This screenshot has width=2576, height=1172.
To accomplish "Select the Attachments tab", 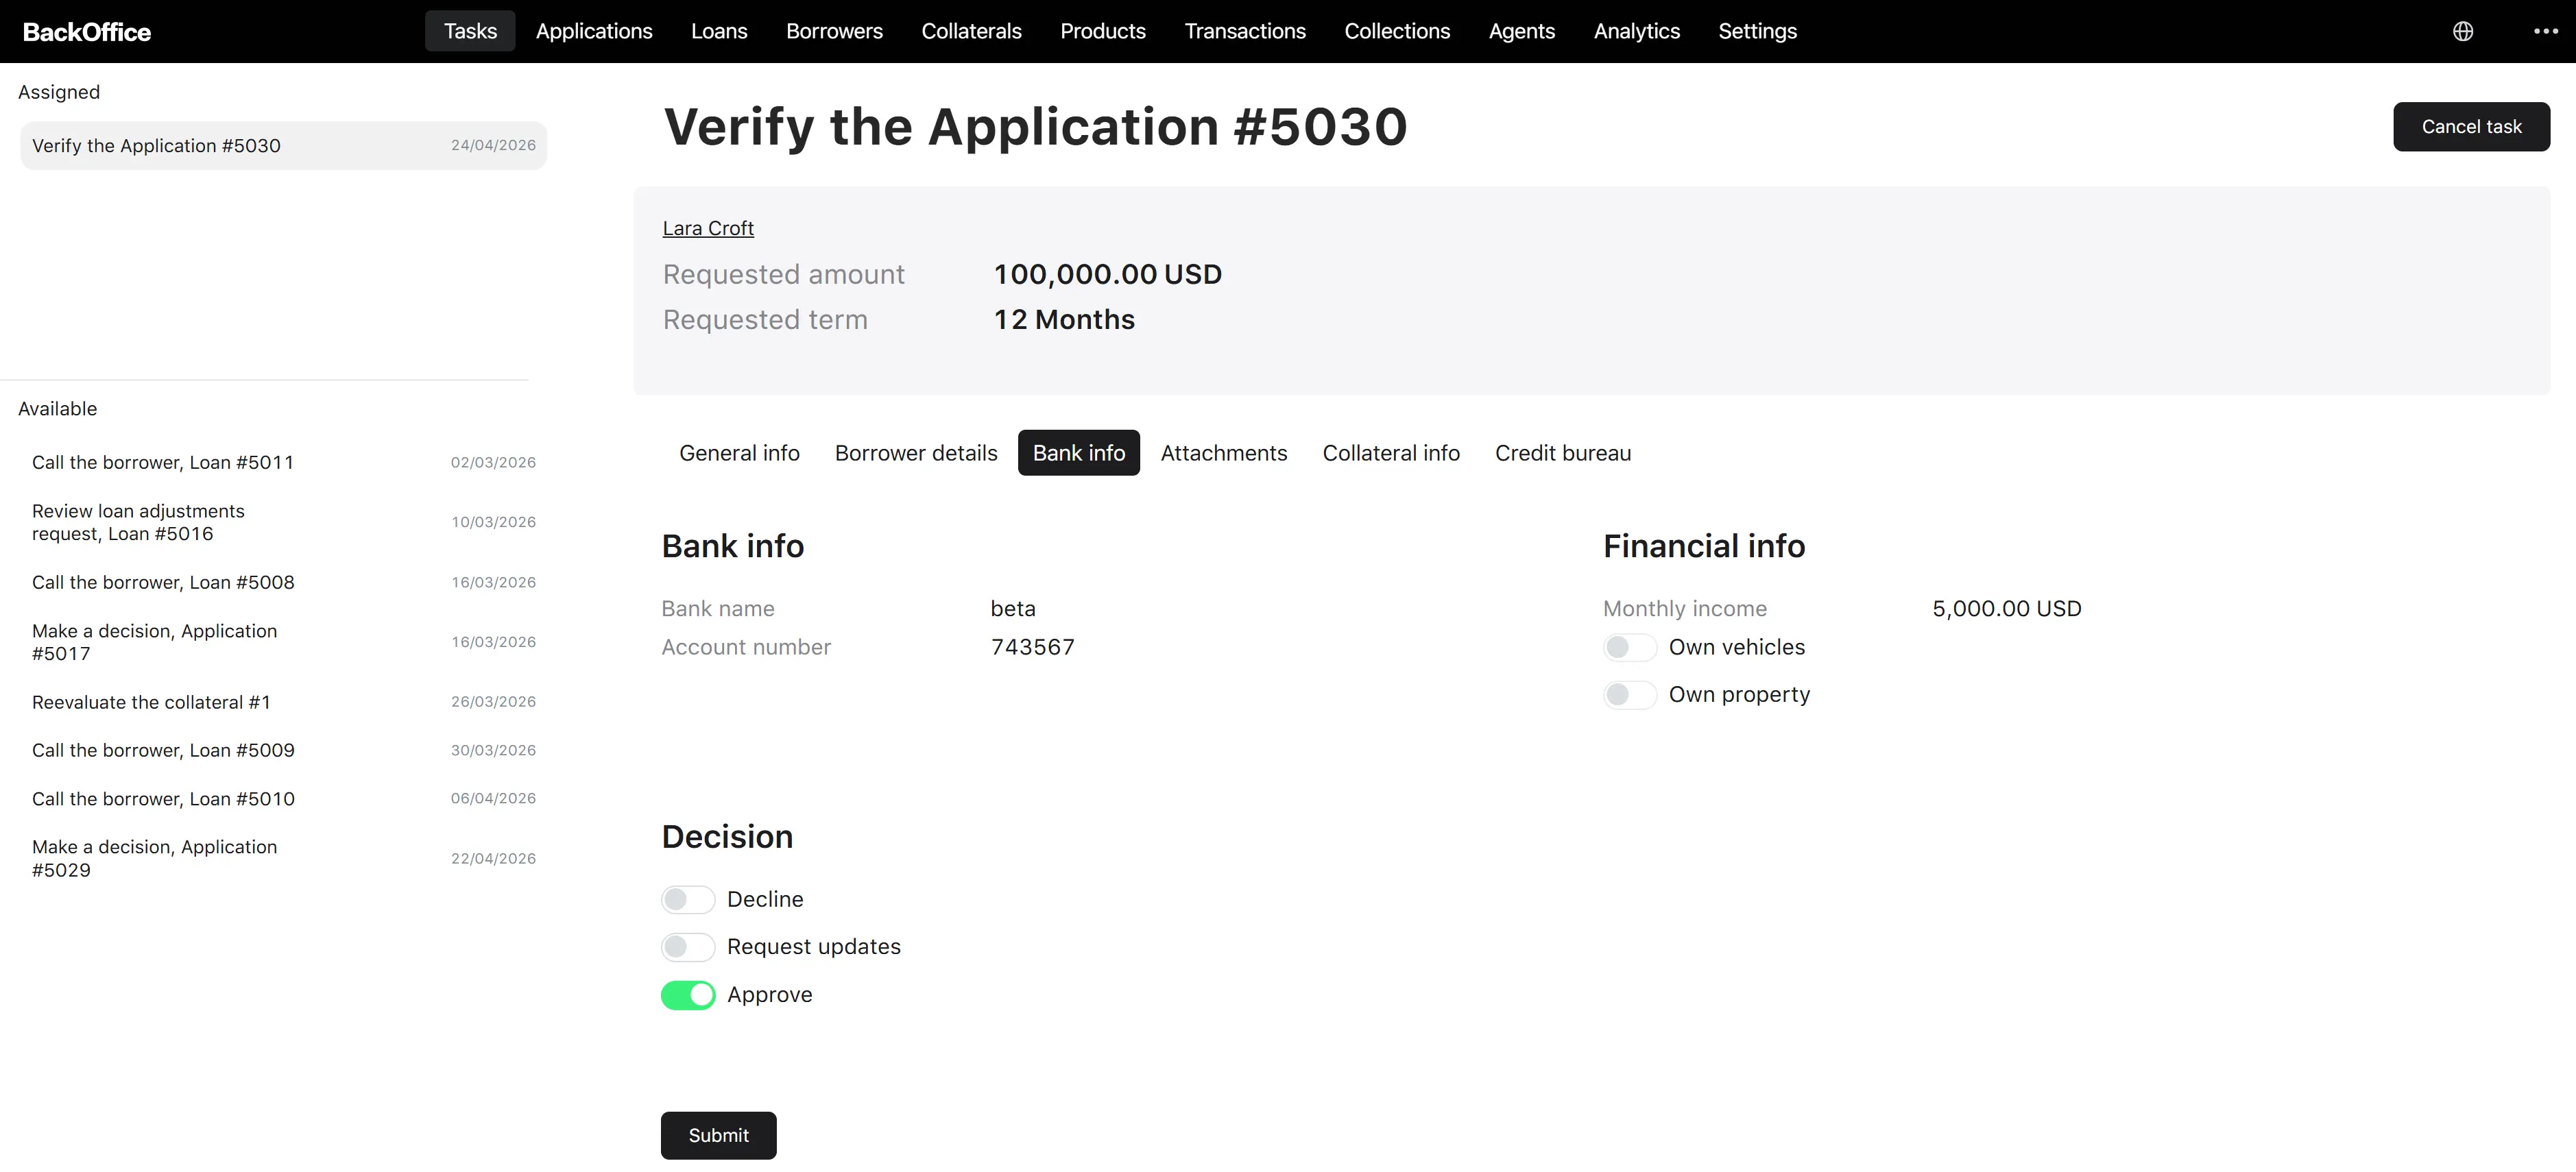I will pyautogui.click(x=1224, y=453).
